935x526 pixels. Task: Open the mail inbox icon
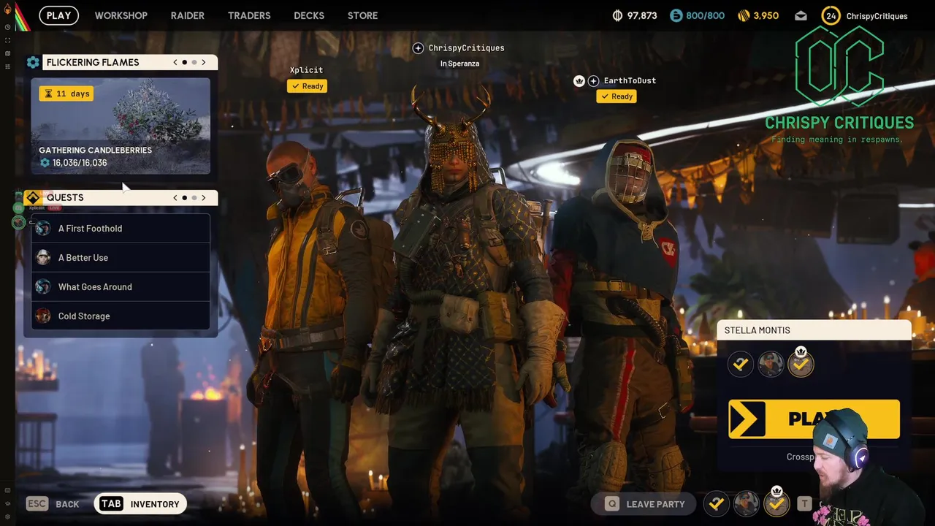point(801,15)
